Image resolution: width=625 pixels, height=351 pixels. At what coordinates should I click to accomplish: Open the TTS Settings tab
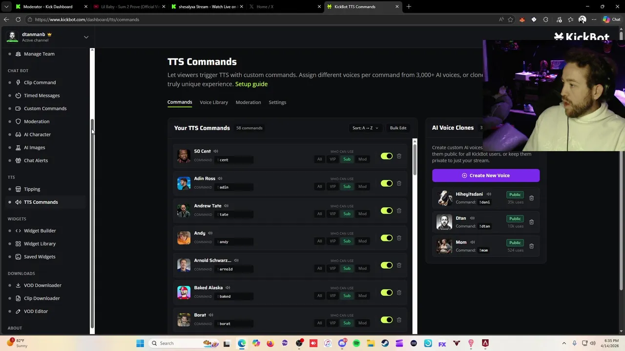(277, 102)
